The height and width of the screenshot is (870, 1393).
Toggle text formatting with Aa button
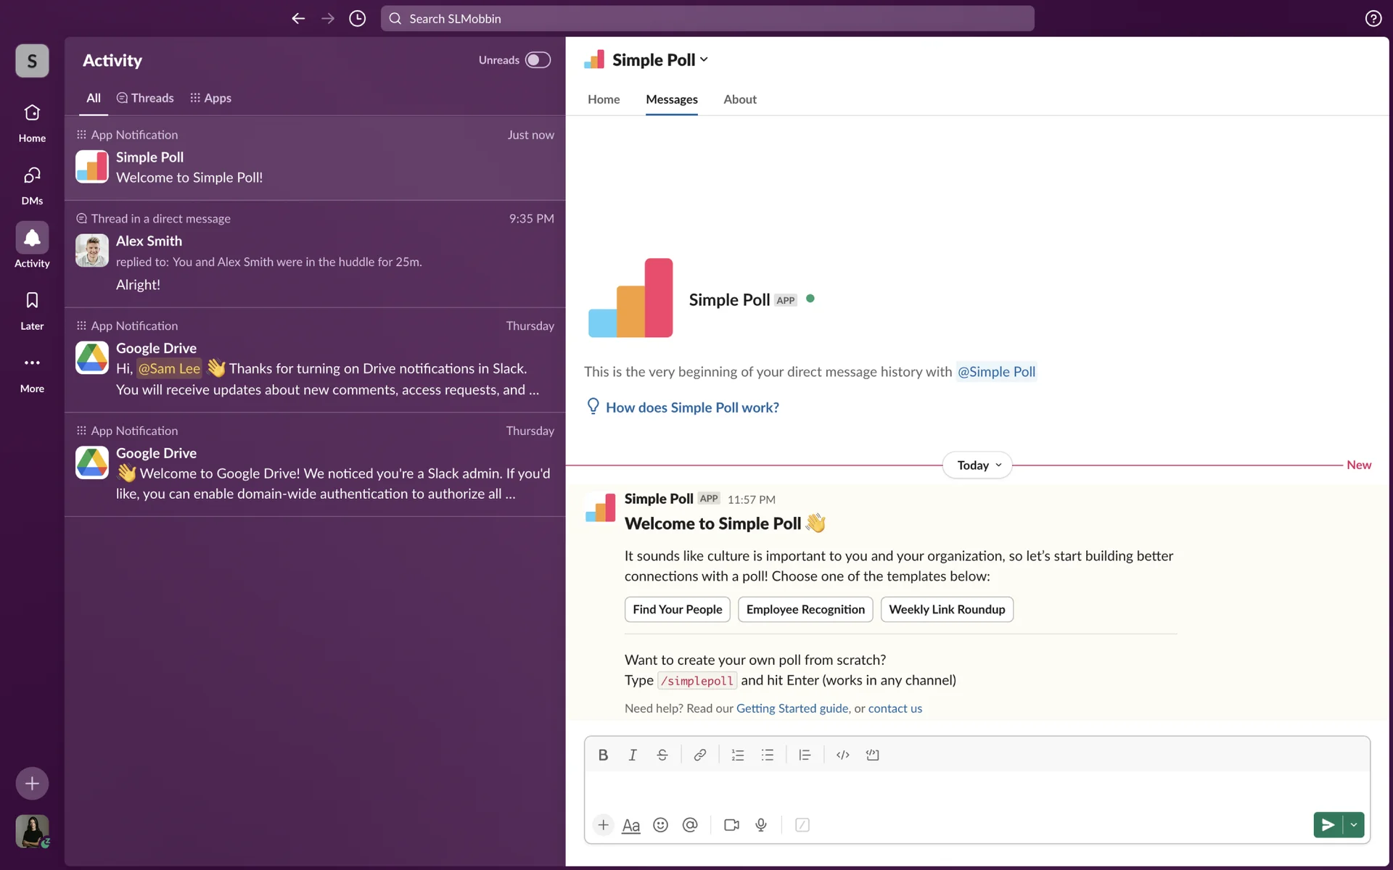point(630,825)
